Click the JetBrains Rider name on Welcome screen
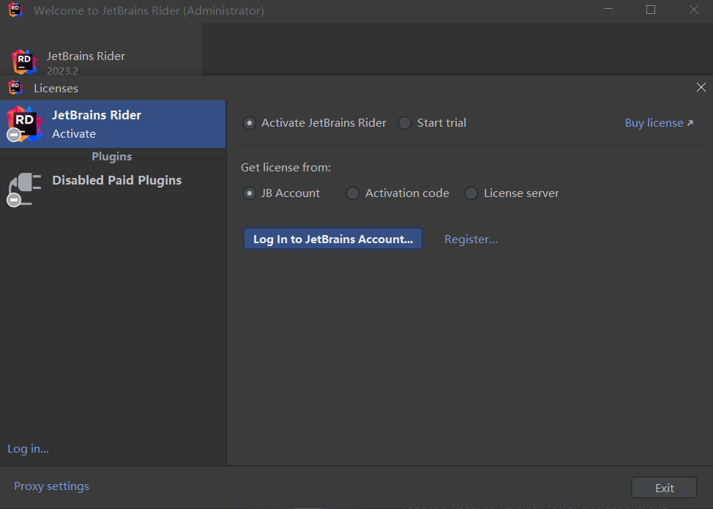713x509 pixels. point(86,56)
